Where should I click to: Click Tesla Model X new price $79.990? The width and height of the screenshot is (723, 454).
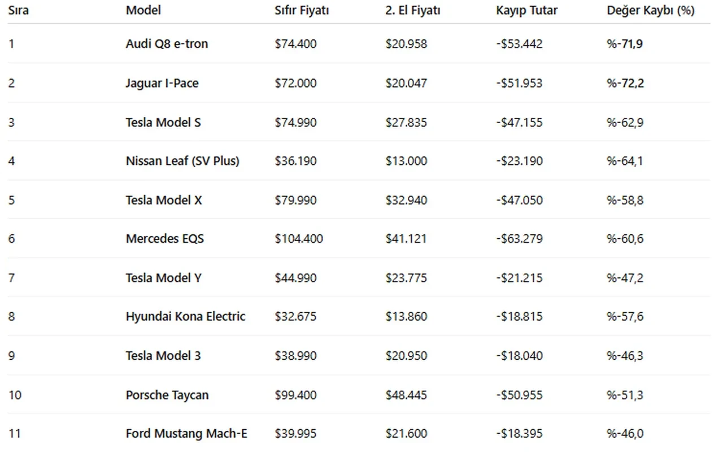[x=295, y=200]
